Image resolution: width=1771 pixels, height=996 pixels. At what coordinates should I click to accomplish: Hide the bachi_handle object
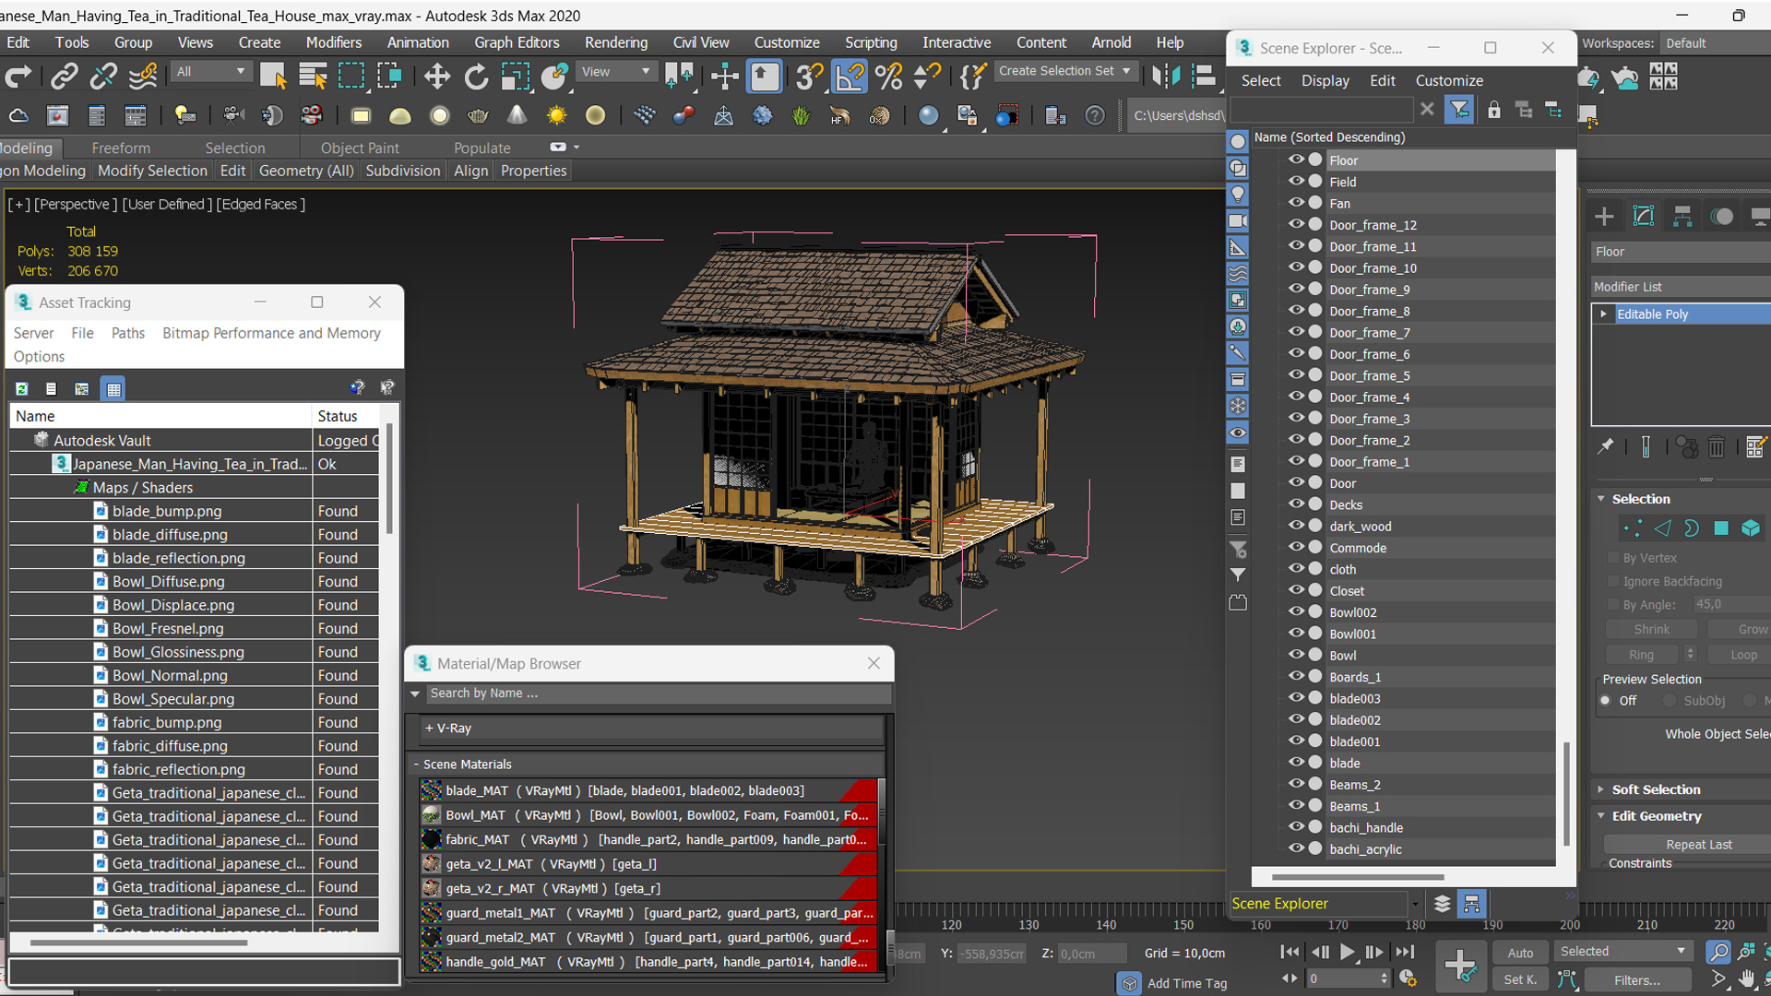(x=1296, y=827)
